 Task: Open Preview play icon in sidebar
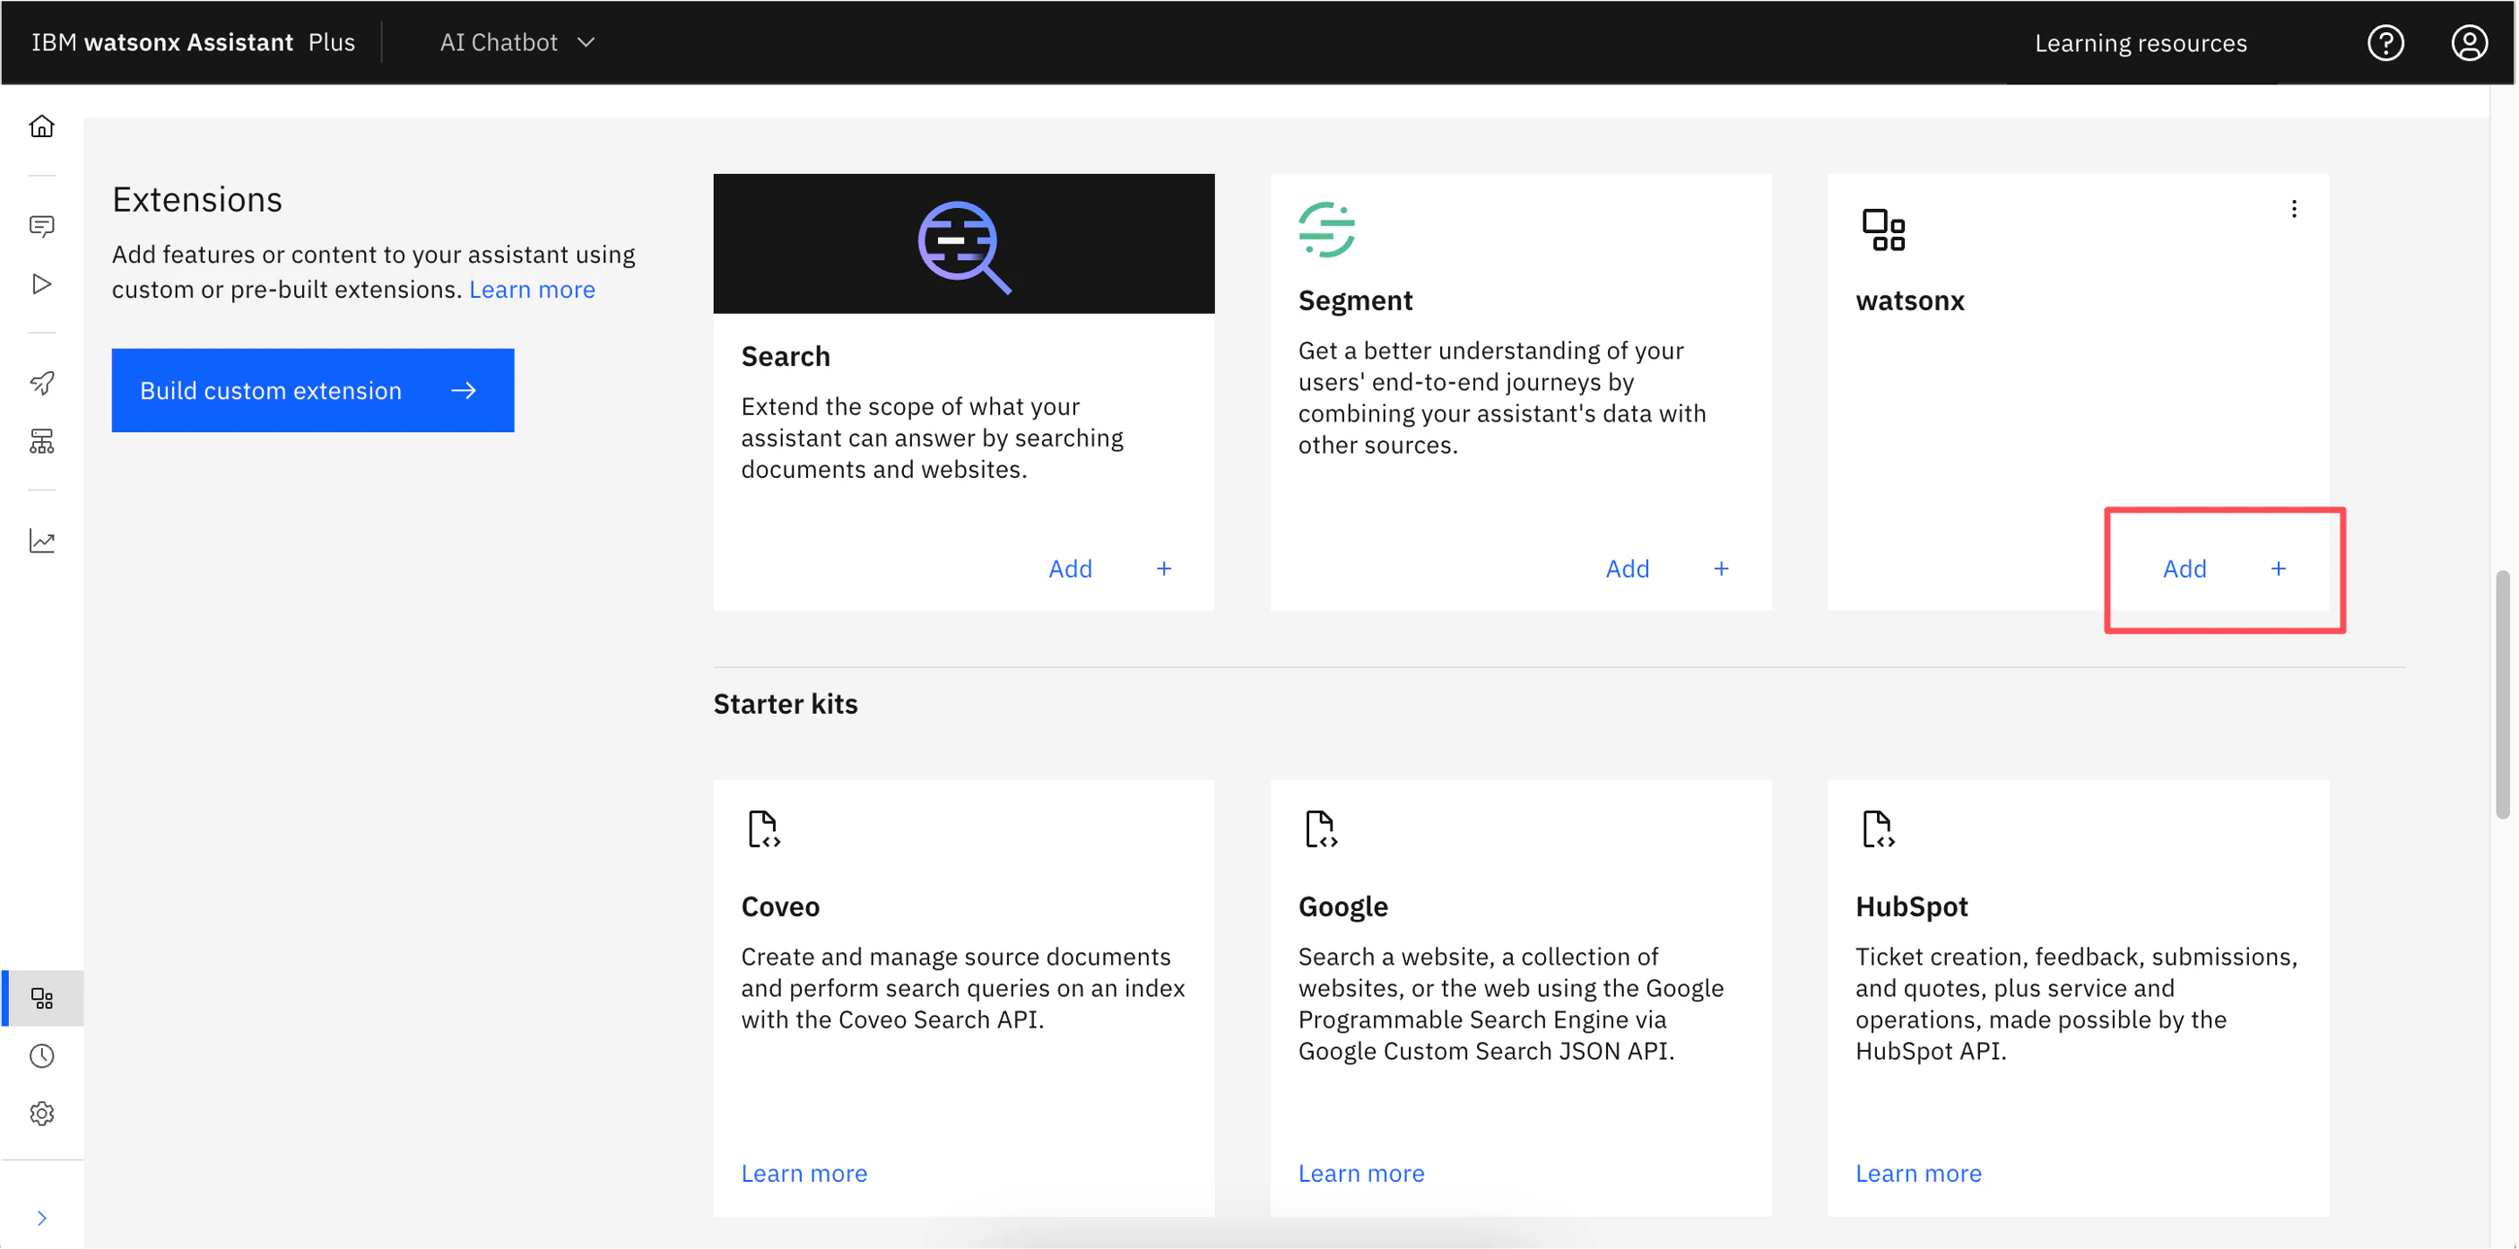click(41, 283)
